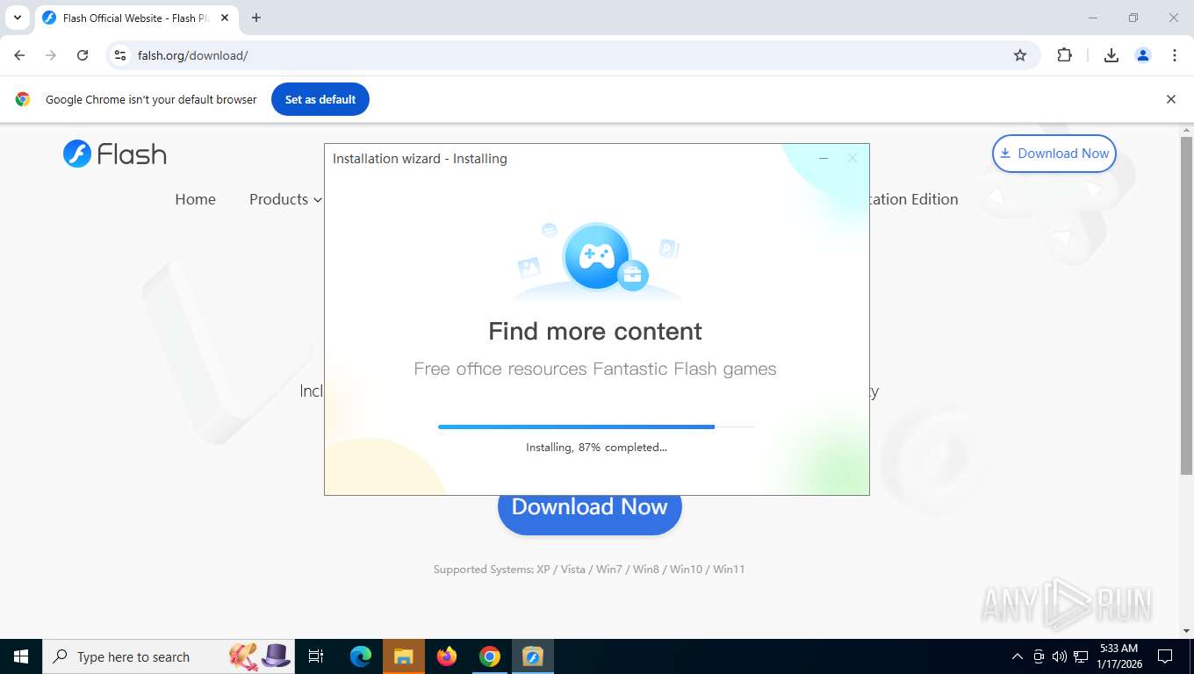Click the outlined Download Now button at top
This screenshot has width=1194, height=674.
(x=1054, y=154)
